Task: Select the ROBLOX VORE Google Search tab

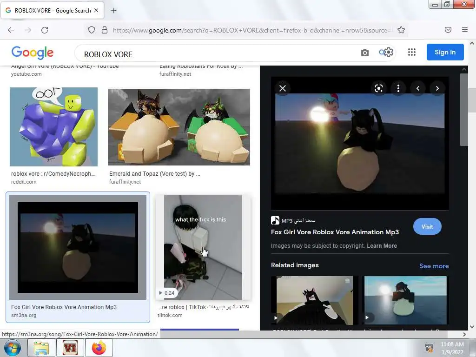Action: click(x=52, y=10)
